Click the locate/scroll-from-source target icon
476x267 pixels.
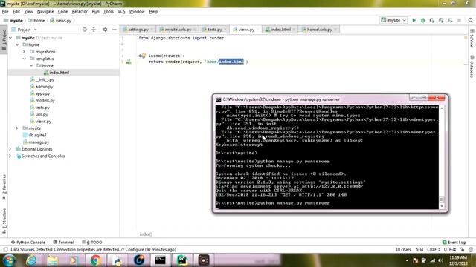click(x=84, y=30)
